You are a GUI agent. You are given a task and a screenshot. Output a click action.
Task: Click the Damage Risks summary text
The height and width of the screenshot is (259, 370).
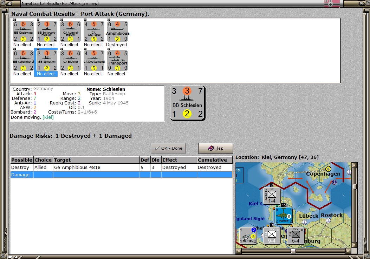click(71, 136)
